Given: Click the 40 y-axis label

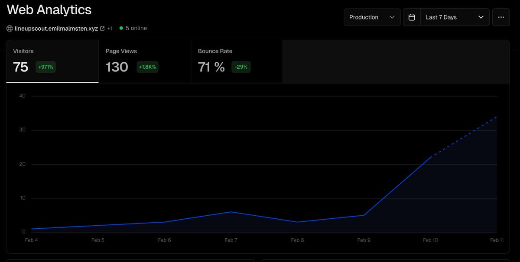Looking at the screenshot, I should [x=23, y=96].
